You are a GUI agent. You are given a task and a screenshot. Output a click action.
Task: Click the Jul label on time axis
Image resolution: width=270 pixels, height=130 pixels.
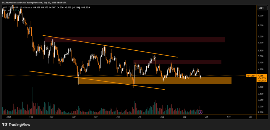click(x=139, y=116)
